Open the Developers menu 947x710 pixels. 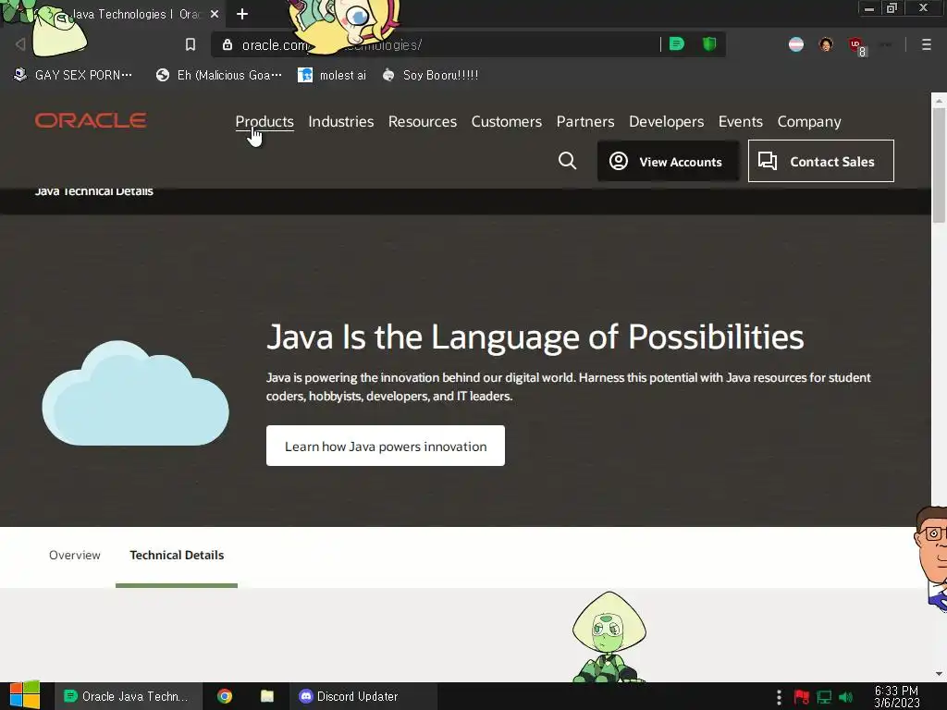click(x=666, y=121)
